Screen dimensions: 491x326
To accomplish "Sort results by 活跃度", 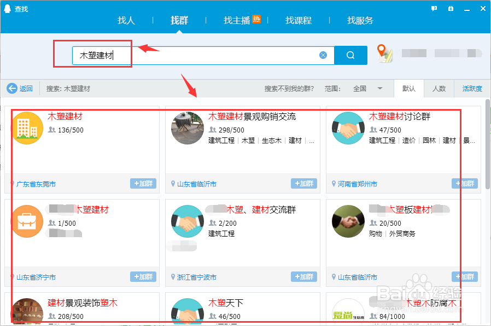I will tap(472, 89).
